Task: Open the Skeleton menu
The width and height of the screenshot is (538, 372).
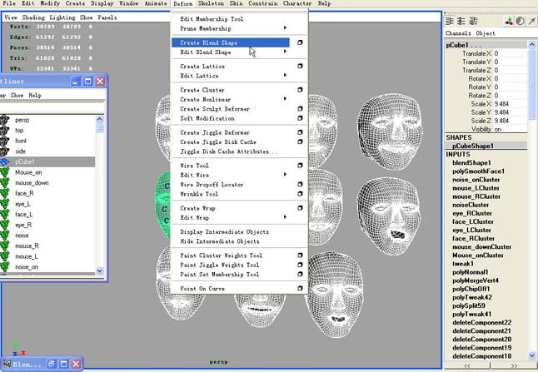Action: tap(211, 3)
